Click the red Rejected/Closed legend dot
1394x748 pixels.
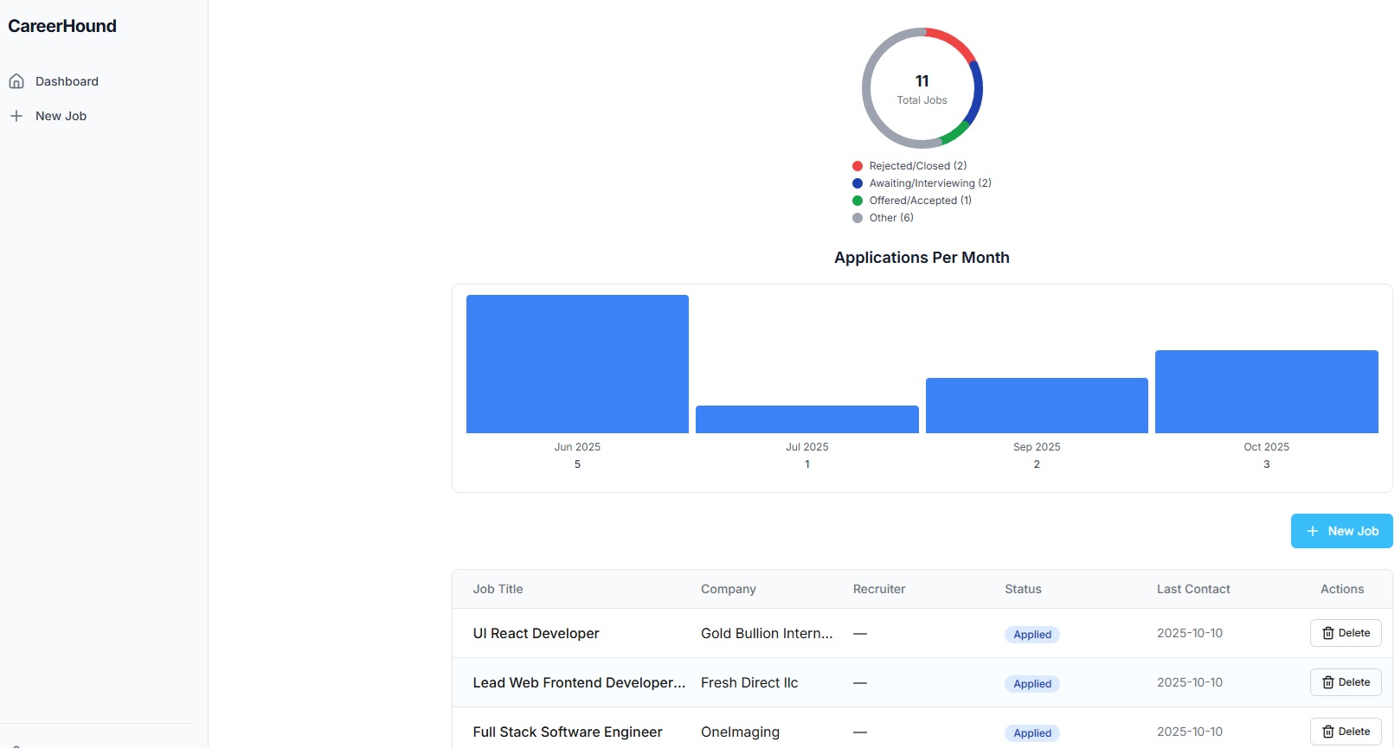[x=858, y=166]
